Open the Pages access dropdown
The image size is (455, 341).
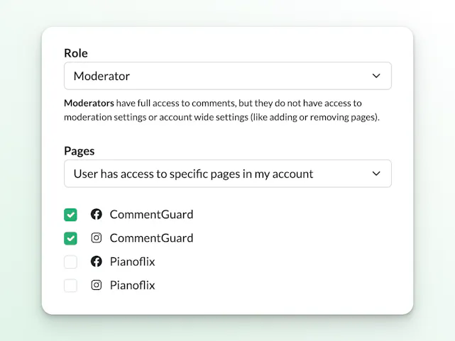tap(227, 174)
